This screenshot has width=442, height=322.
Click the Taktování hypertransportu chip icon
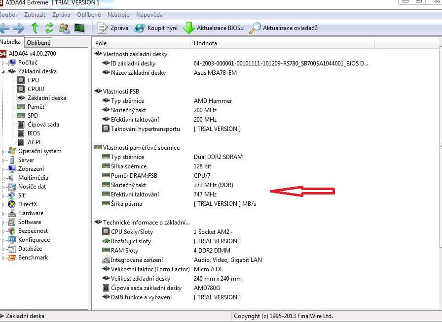(x=106, y=129)
